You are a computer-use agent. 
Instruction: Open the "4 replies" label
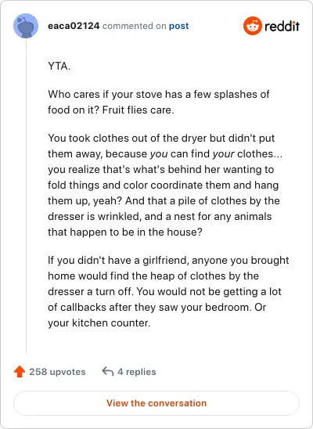pyautogui.click(x=137, y=372)
